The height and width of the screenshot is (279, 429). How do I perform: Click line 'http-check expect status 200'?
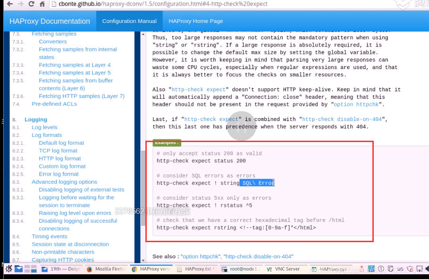point(201,161)
